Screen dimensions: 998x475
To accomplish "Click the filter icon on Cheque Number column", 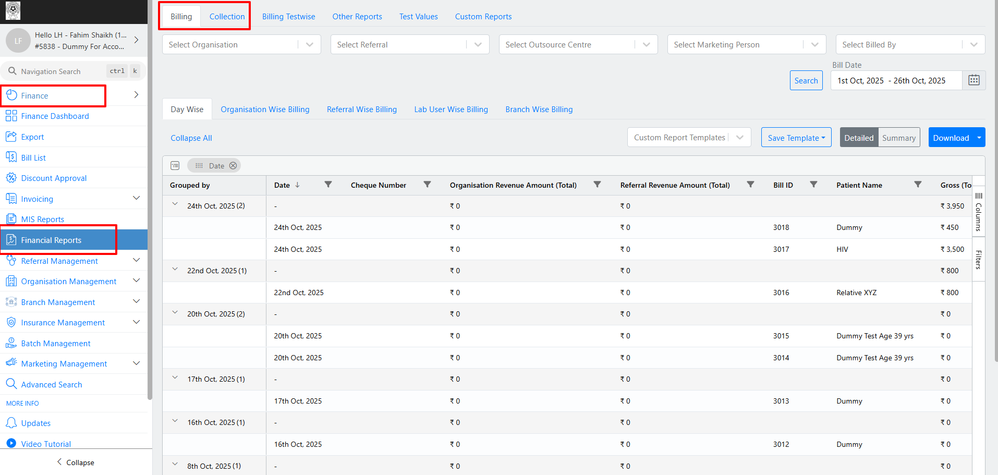I will [x=427, y=185].
